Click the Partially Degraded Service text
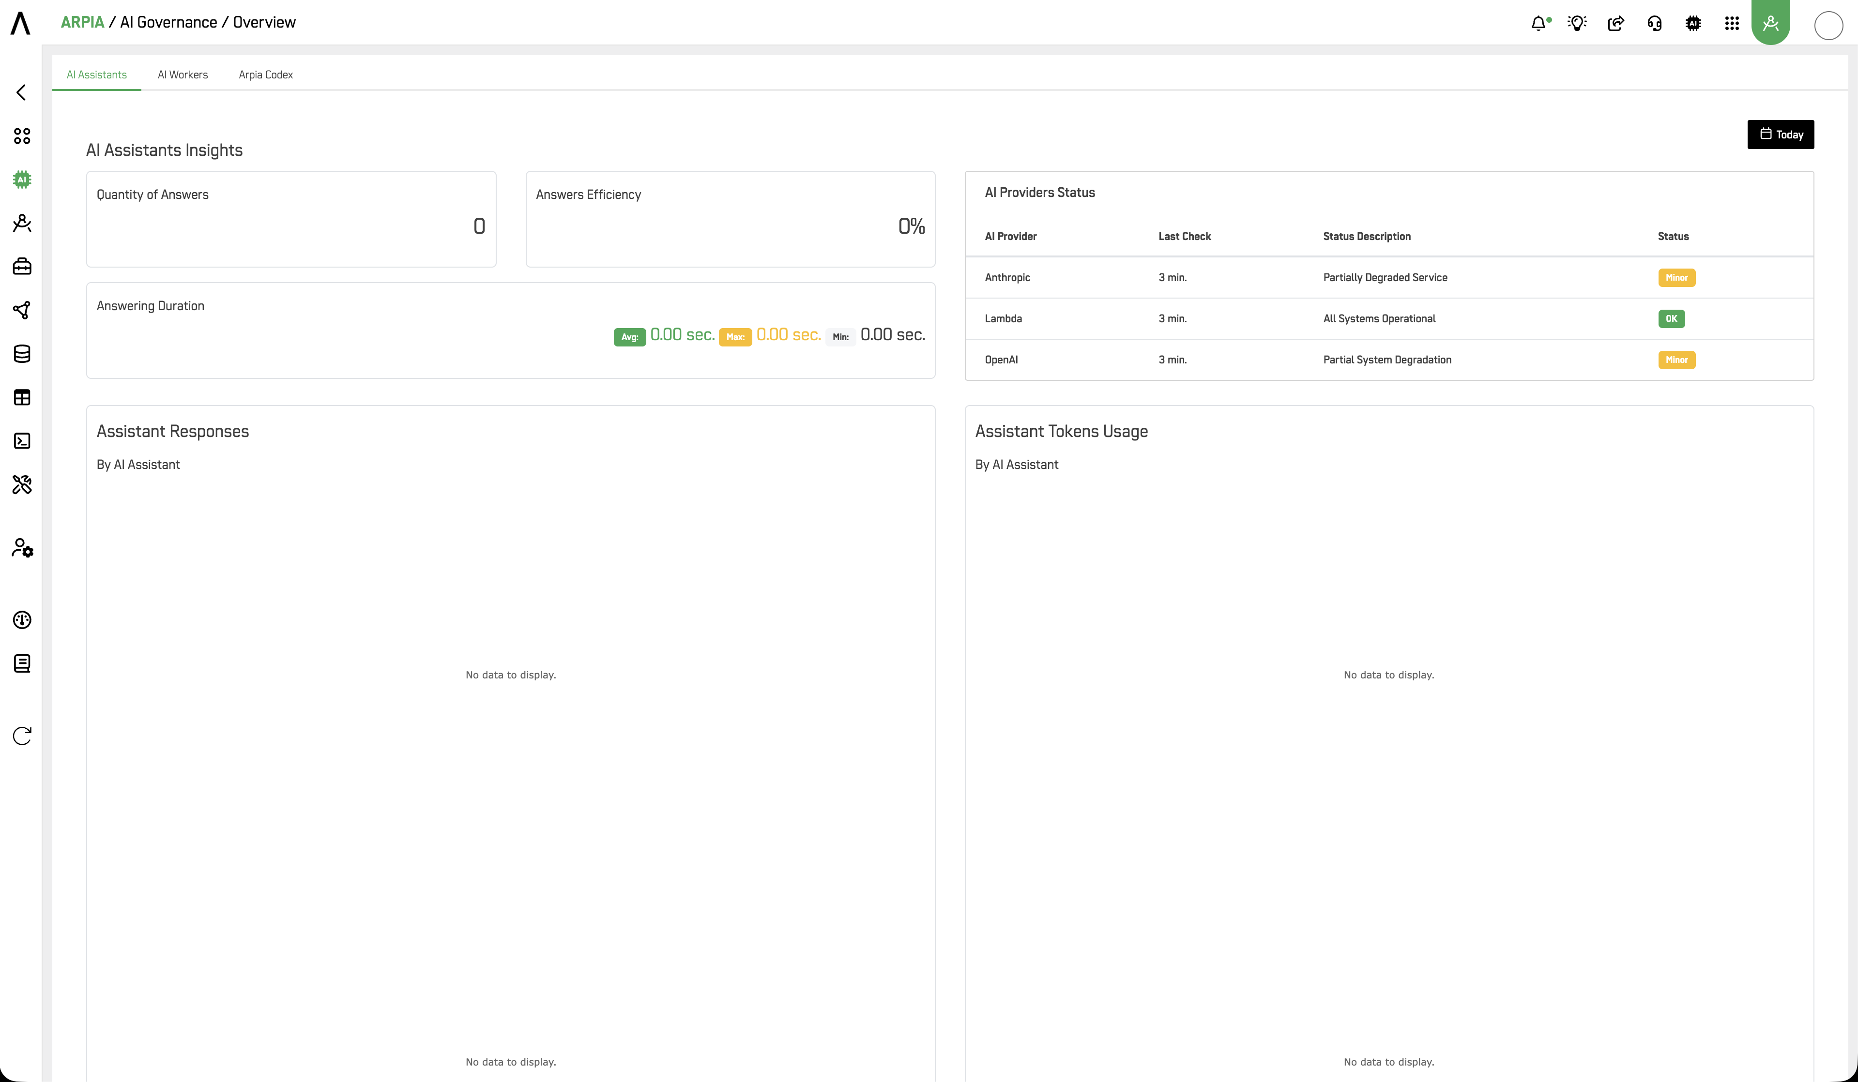1858x1082 pixels. click(x=1385, y=277)
